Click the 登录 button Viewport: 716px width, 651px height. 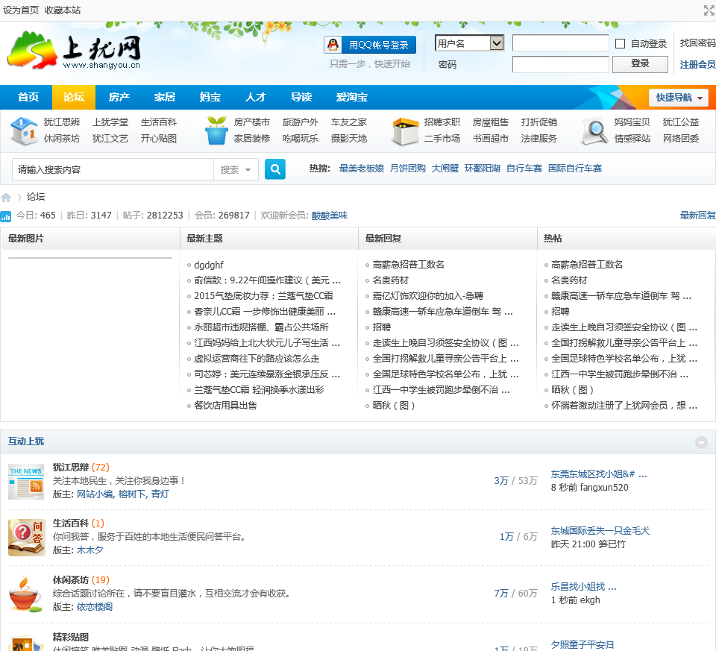(x=640, y=64)
